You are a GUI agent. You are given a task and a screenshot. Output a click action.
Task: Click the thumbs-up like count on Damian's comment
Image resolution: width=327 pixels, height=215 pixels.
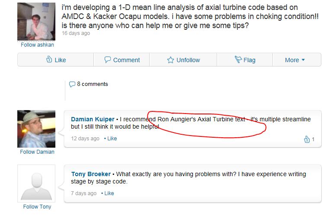[x=309, y=139]
